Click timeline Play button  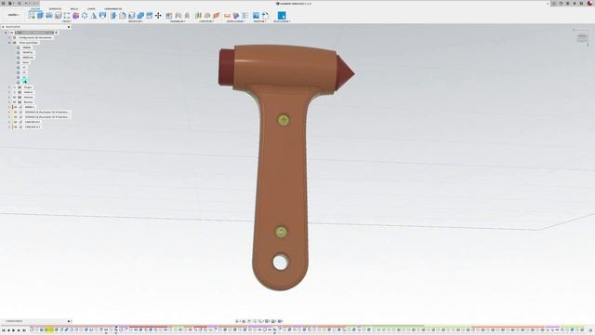[x=14, y=330]
